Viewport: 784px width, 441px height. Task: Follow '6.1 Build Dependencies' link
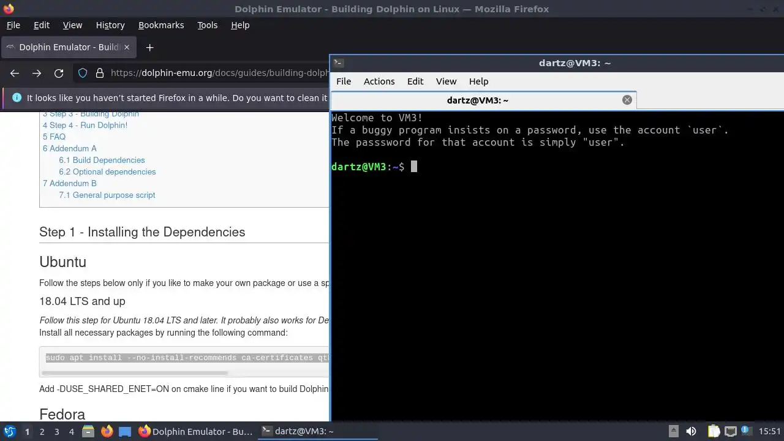[x=102, y=160]
